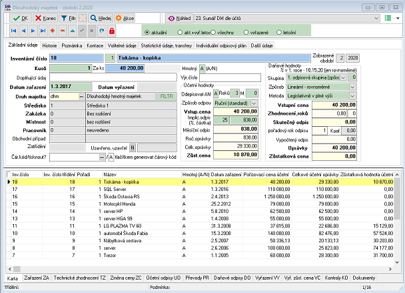Image resolution: width=405 pixels, height=293 pixels.
Task: Click the edit record triangle icon
Action: pos(73,31)
